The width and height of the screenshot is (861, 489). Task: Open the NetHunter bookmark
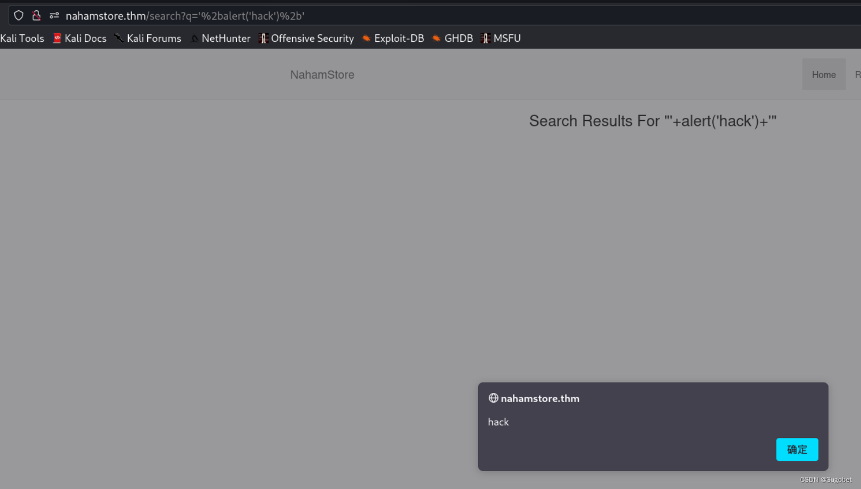point(220,38)
